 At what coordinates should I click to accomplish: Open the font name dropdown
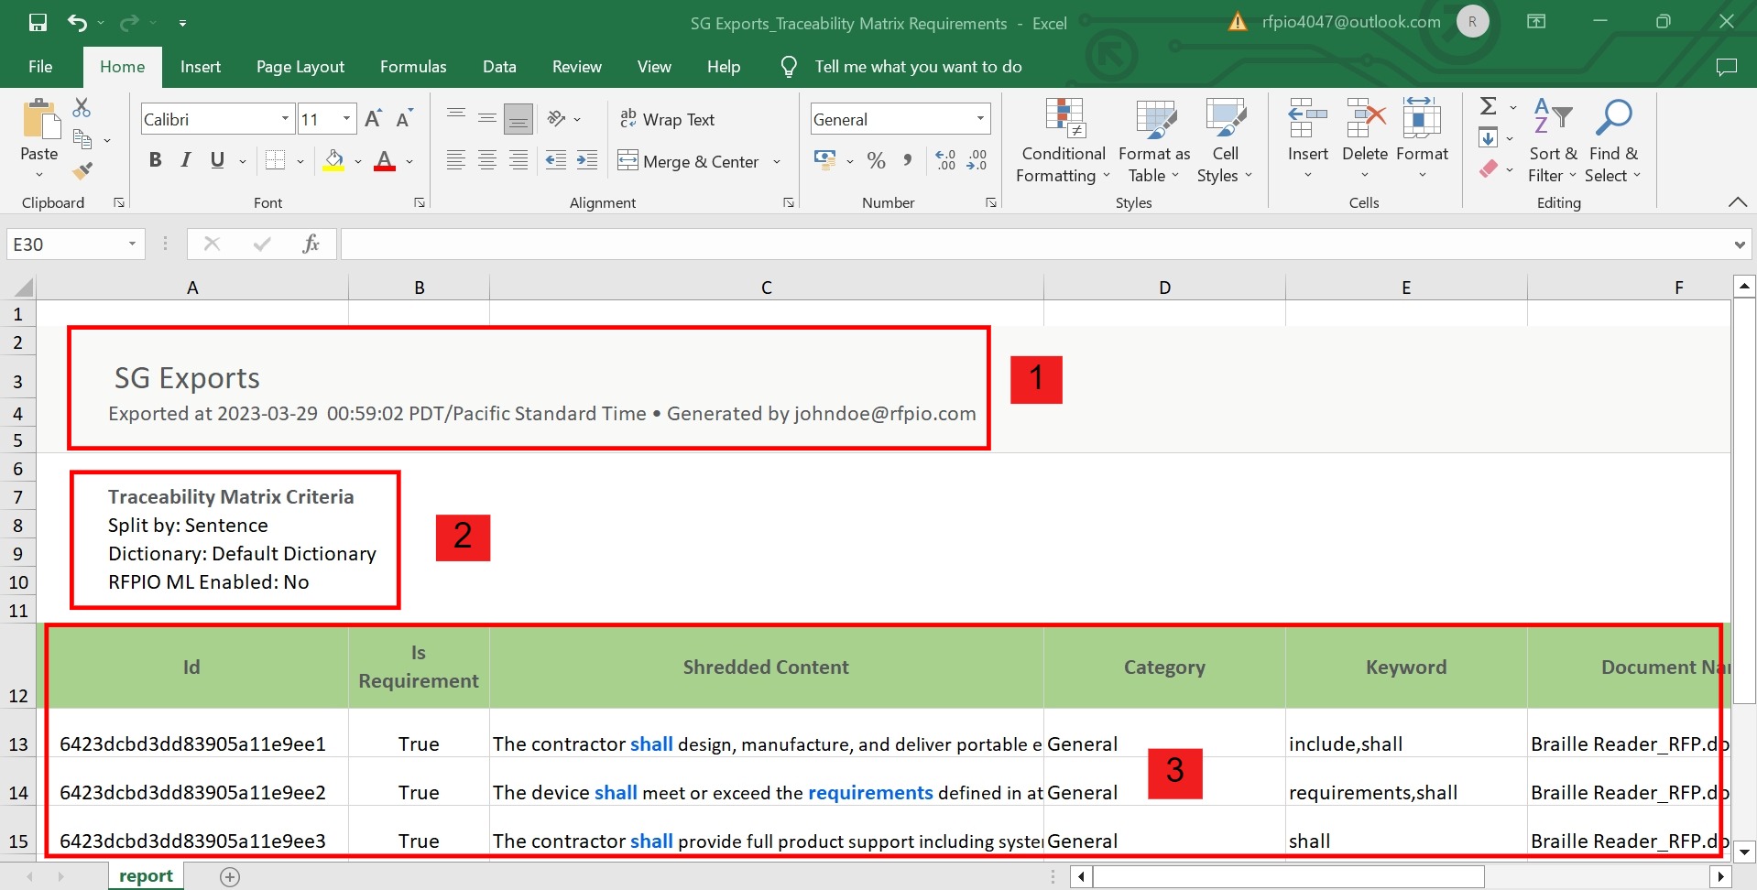click(285, 119)
